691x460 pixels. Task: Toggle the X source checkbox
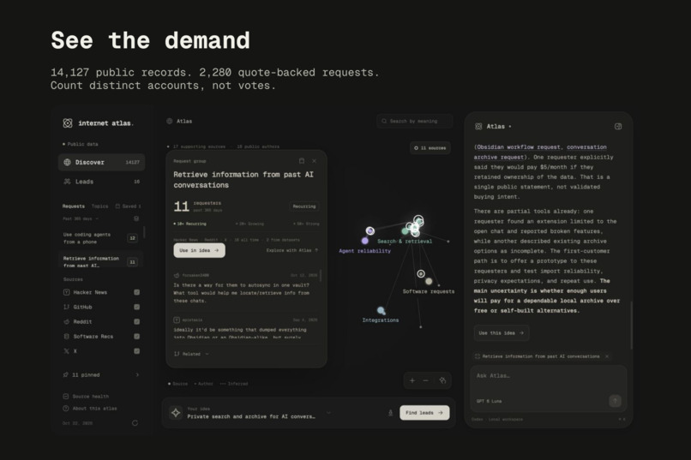point(136,351)
